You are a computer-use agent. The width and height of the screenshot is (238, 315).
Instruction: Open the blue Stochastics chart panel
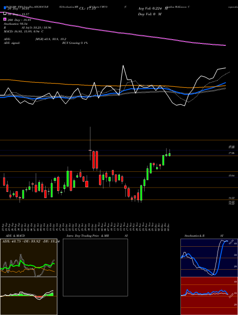tap(209, 258)
